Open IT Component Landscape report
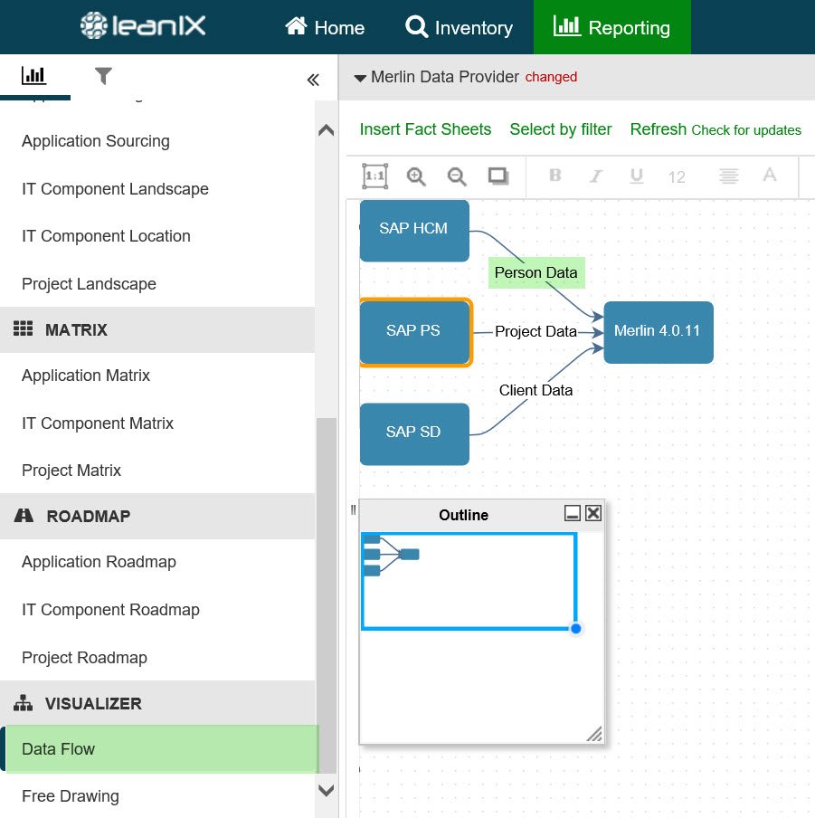815x818 pixels. click(115, 189)
